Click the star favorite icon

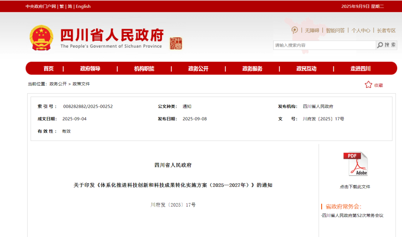click(x=368, y=85)
